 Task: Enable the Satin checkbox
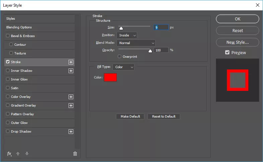click(x=8, y=88)
